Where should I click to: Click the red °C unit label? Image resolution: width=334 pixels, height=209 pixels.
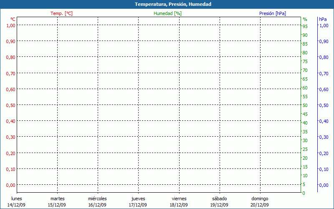pyautogui.click(x=13, y=19)
